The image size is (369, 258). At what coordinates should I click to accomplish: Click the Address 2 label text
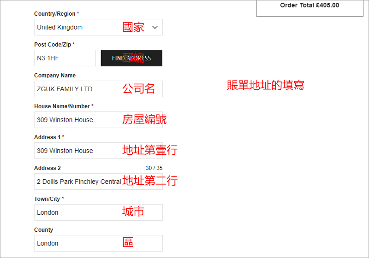click(x=48, y=168)
